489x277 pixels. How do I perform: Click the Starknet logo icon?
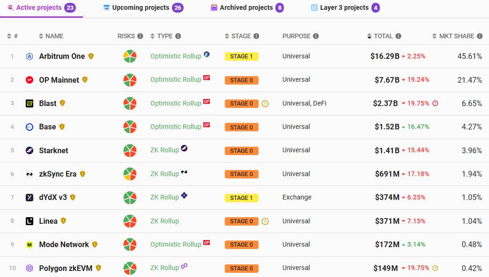pos(30,150)
